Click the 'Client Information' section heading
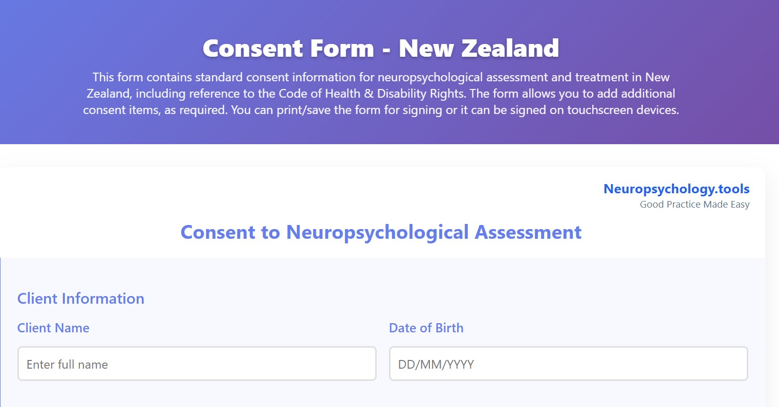 pyautogui.click(x=81, y=299)
